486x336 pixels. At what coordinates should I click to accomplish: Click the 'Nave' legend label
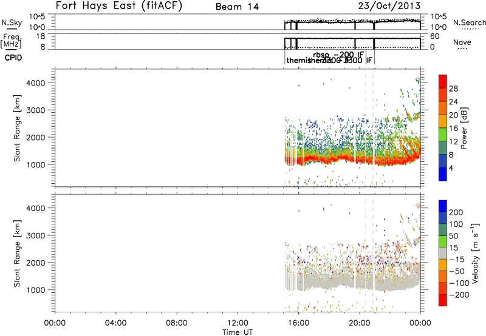pyautogui.click(x=462, y=42)
